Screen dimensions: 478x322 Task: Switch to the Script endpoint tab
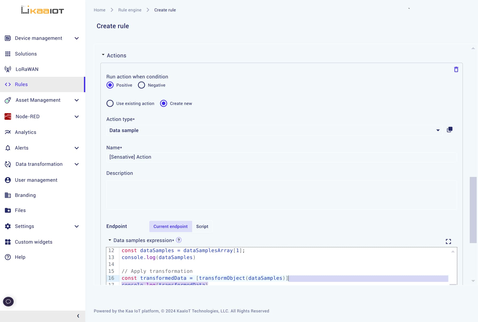click(202, 227)
